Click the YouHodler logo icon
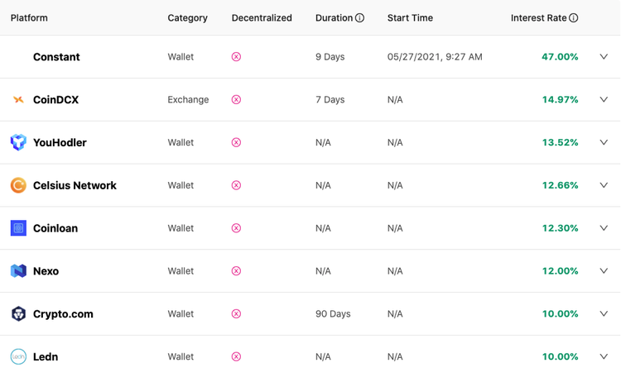Viewport: 621px width, 377px height. coord(18,142)
